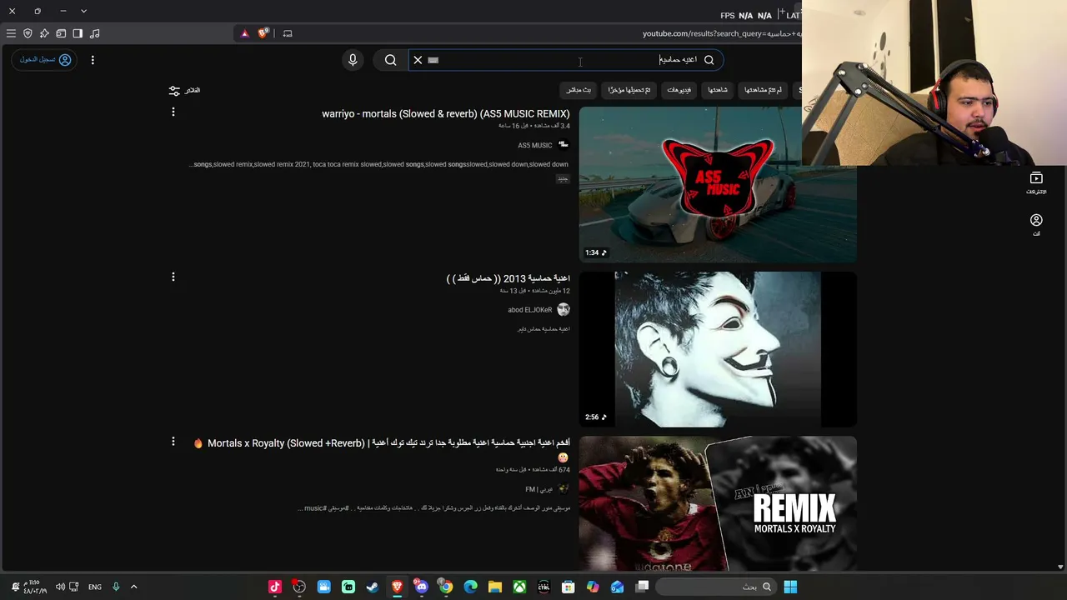Open the media playlist music-note icon
The width and height of the screenshot is (1067, 600).
(94, 33)
